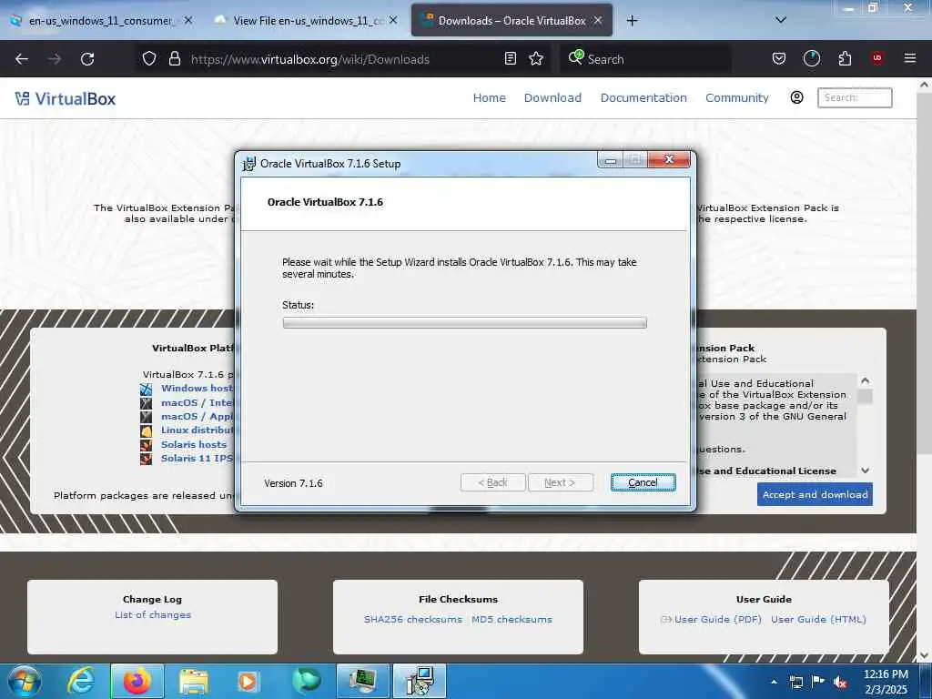Click the VirtualBox logo in the header

(66, 98)
